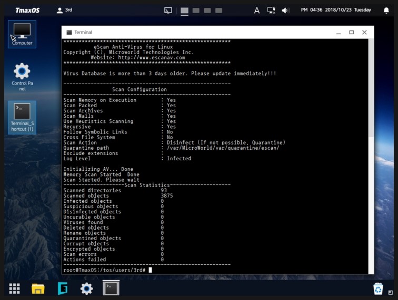The image size is (398, 300).
Task: Click the Terminal window scrollbar
Action: tap(371, 88)
